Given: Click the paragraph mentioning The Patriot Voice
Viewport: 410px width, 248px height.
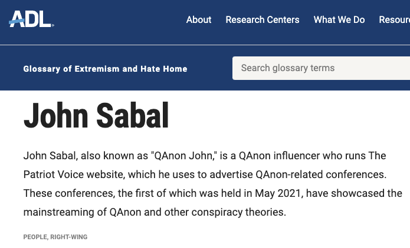Looking at the screenshot, I should pyautogui.click(x=212, y=184).
